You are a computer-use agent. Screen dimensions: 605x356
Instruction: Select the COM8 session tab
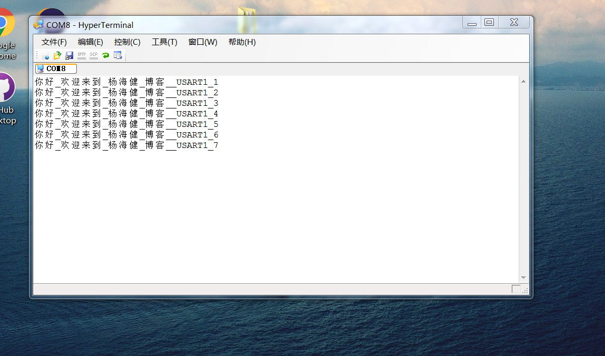56,68
